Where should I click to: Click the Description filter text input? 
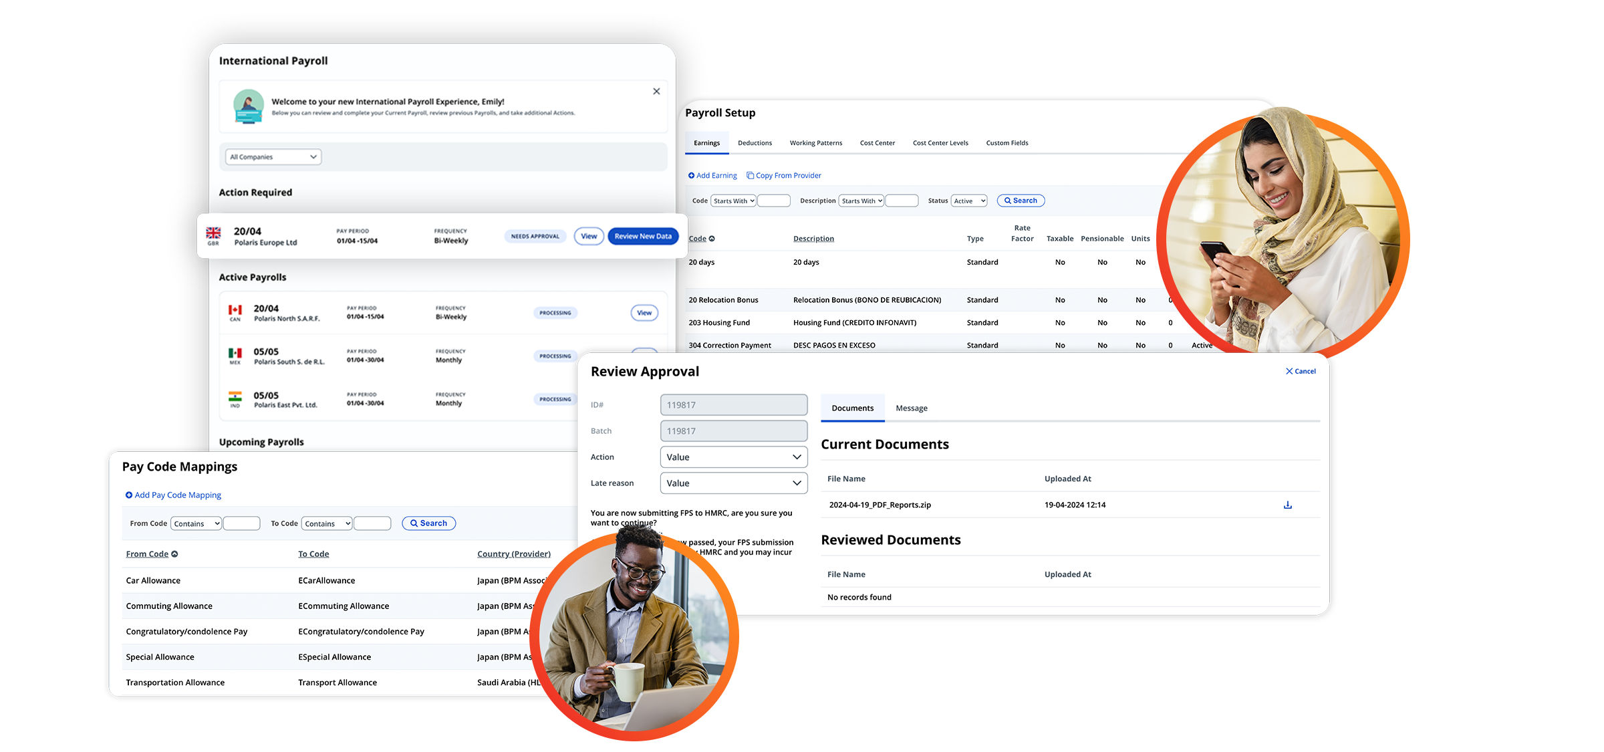click(x=902, y=201)
